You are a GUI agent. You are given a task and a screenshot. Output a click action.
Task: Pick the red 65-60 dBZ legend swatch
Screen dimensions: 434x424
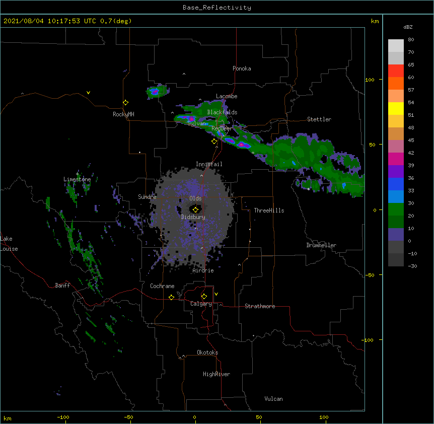(x=396, y=71)
